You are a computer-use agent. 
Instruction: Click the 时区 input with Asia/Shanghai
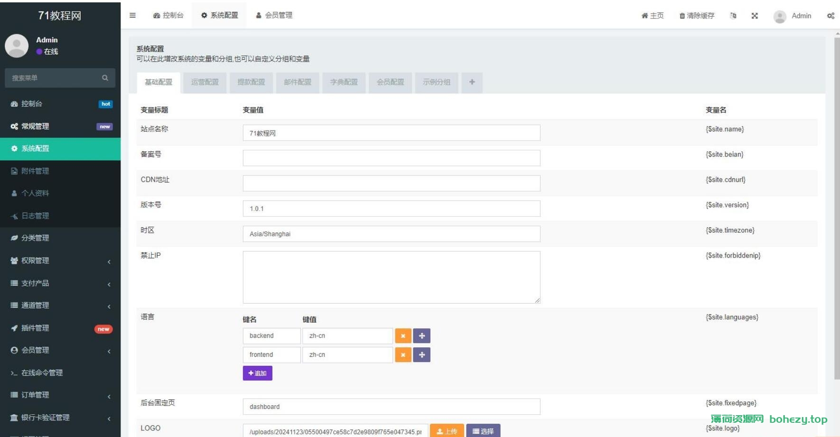coord(392,234)
